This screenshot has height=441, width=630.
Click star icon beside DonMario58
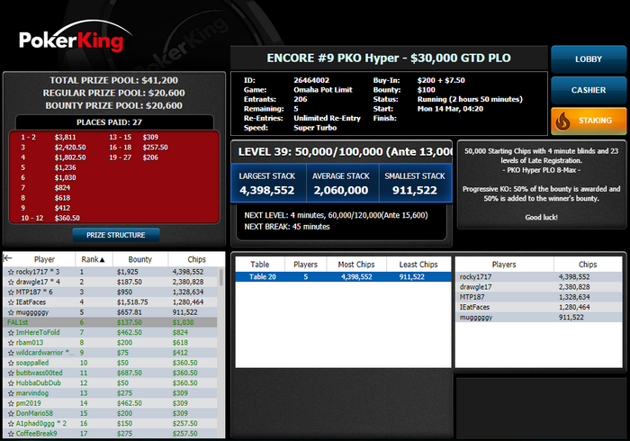[x=11, y=413]
